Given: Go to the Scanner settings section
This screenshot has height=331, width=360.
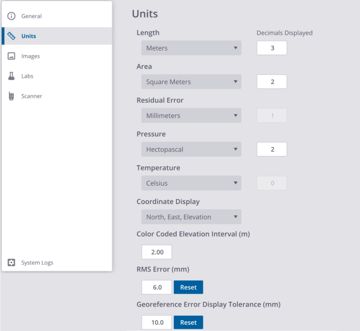Looking at the screenshot, I should (x=32, y=96).
